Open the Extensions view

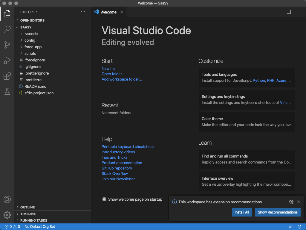pos(7,76)
